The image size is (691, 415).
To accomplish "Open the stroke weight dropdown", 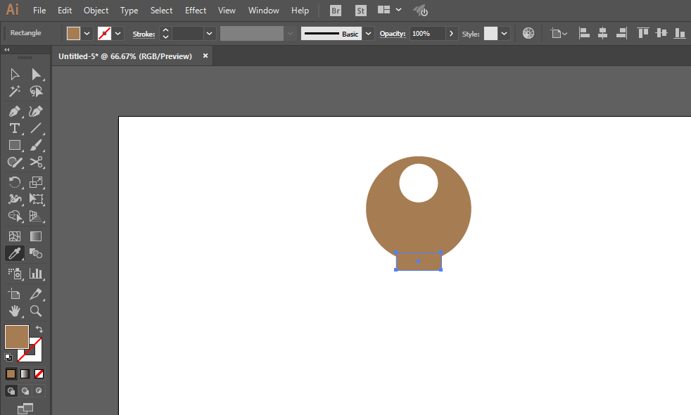I will 209,33.
